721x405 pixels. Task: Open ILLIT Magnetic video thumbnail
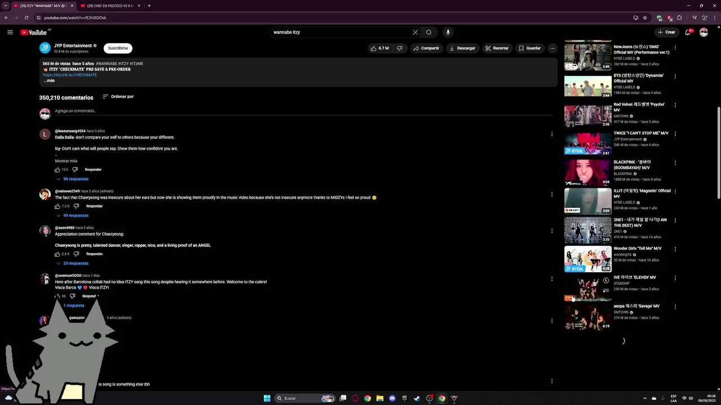(588, 201)
